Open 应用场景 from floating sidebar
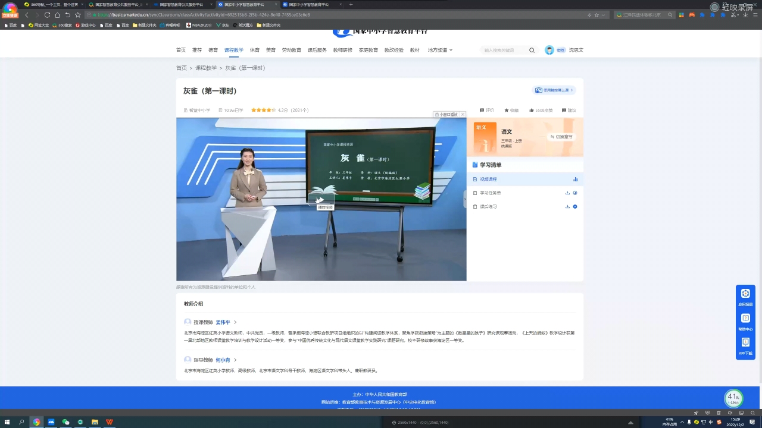 pyautogui.click(x=745, y=297)
